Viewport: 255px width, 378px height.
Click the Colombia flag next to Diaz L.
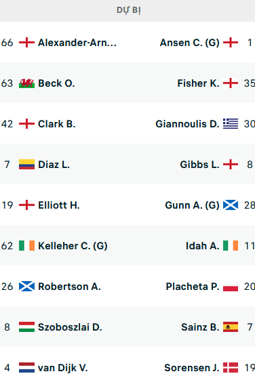coord(26,165)
